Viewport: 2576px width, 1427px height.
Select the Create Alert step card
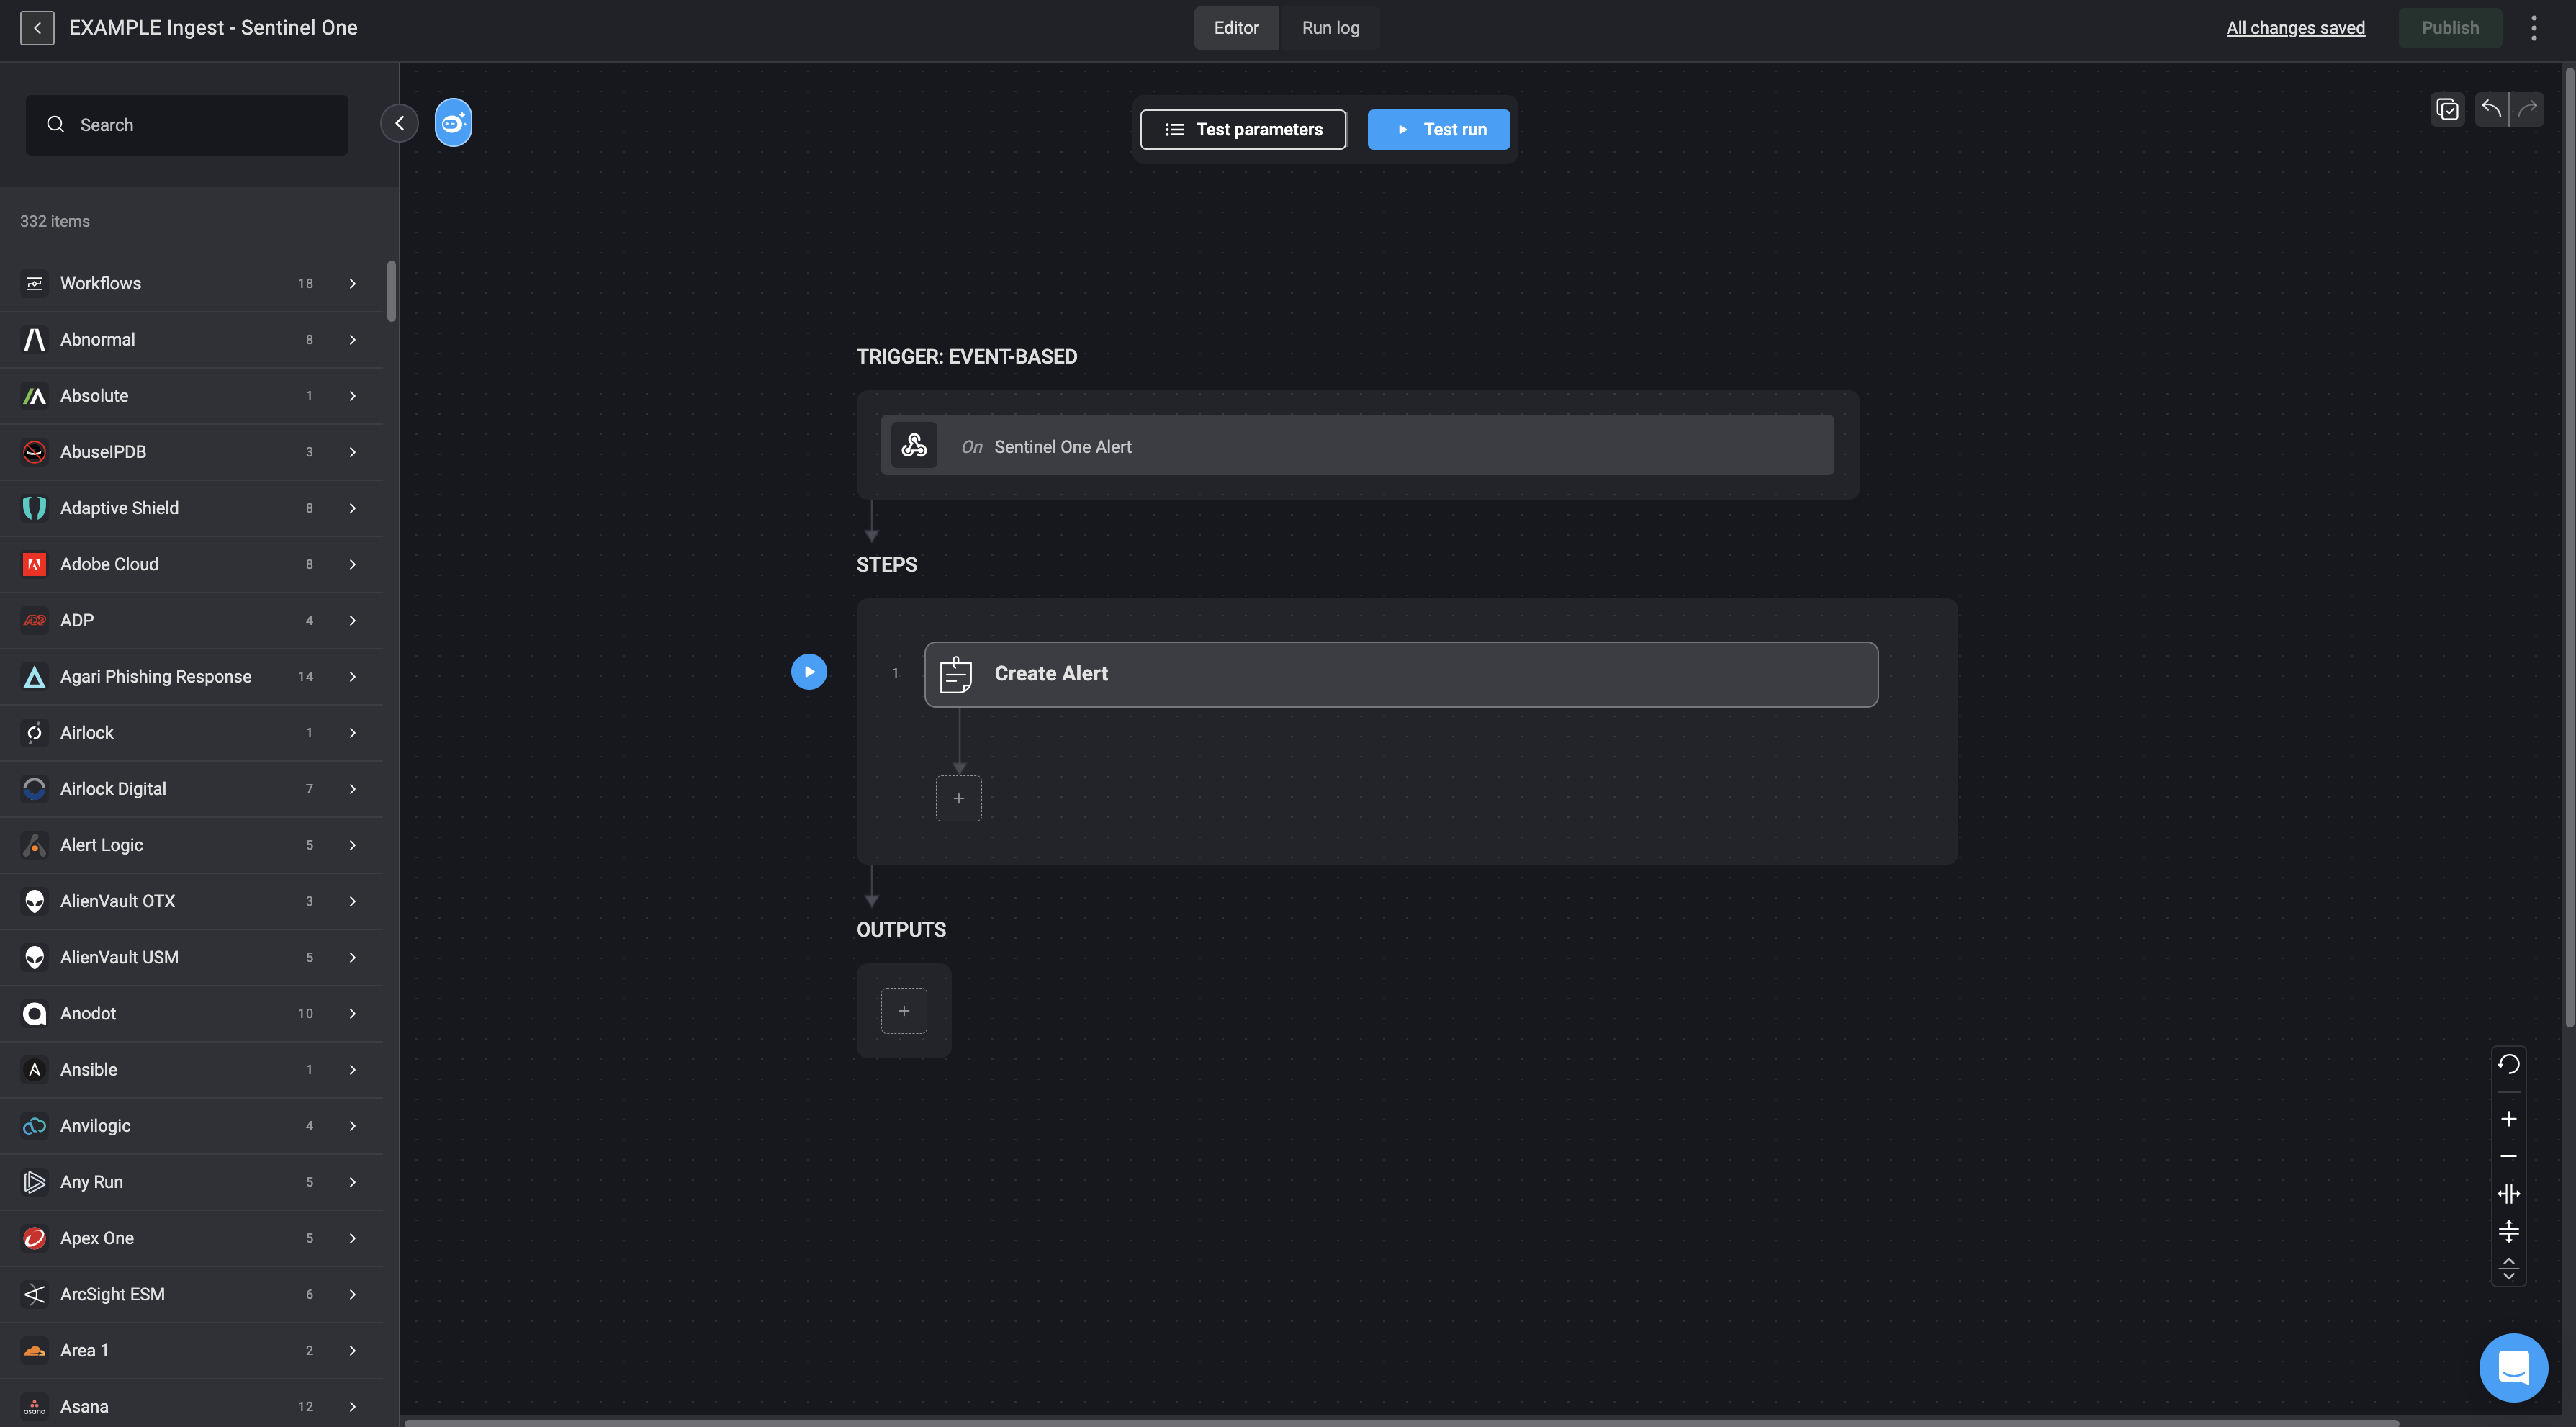[1401, 674]
